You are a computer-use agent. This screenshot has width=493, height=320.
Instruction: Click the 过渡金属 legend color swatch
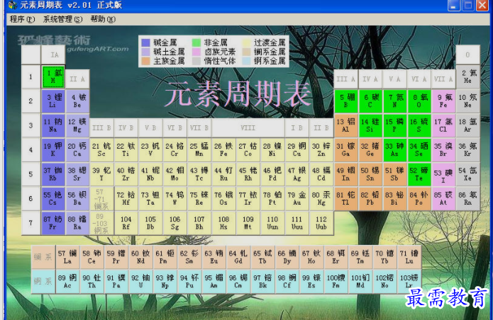(x=248, y=43)
